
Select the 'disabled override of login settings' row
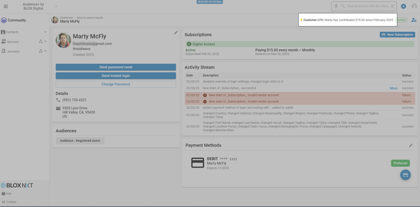(300, 82)
